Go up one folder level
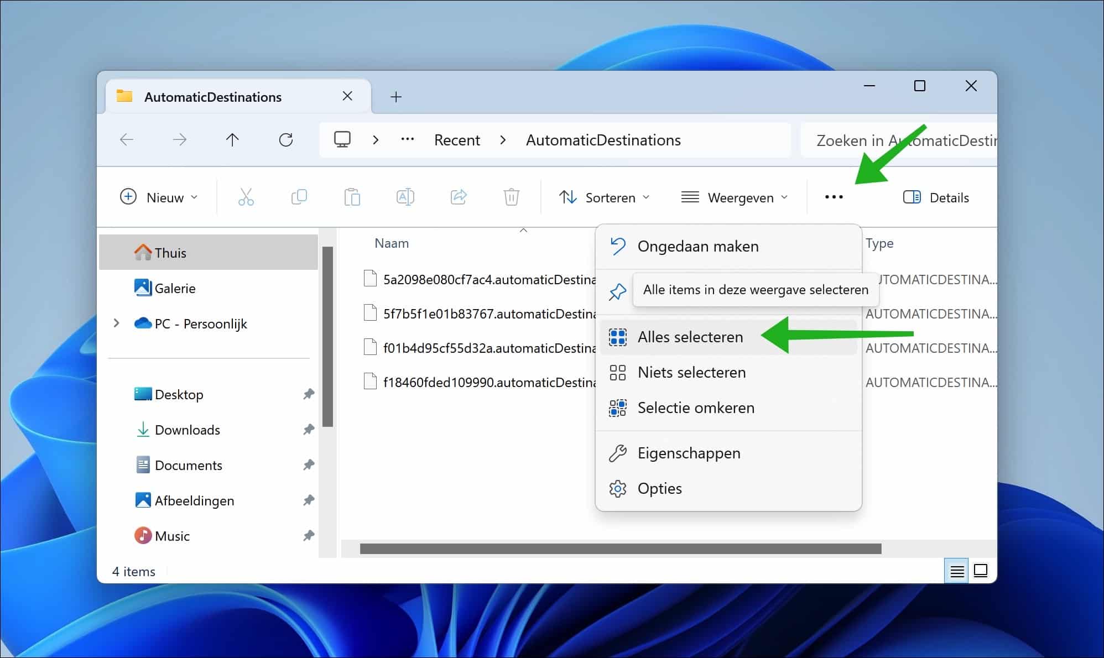 (232, 140)
